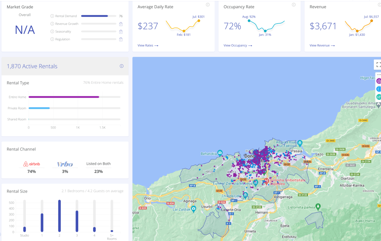Toggle shared room markers on map
Image resolution: width=381 pixels, height=241 pixels.
pos(379,97)
